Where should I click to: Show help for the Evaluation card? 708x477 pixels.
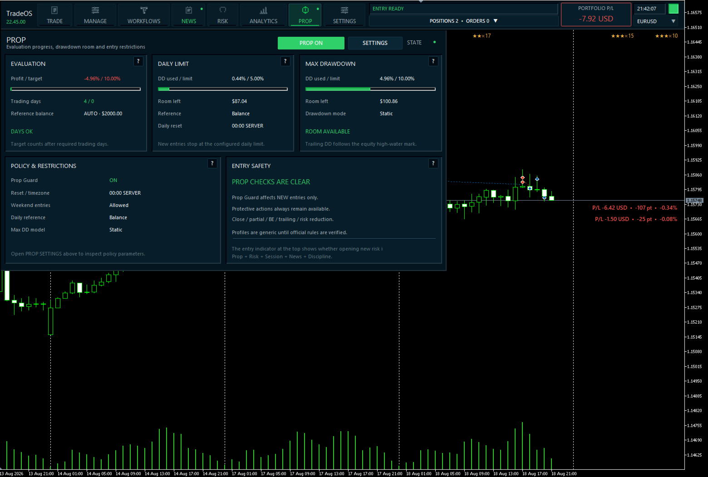(x=138, y=61)
